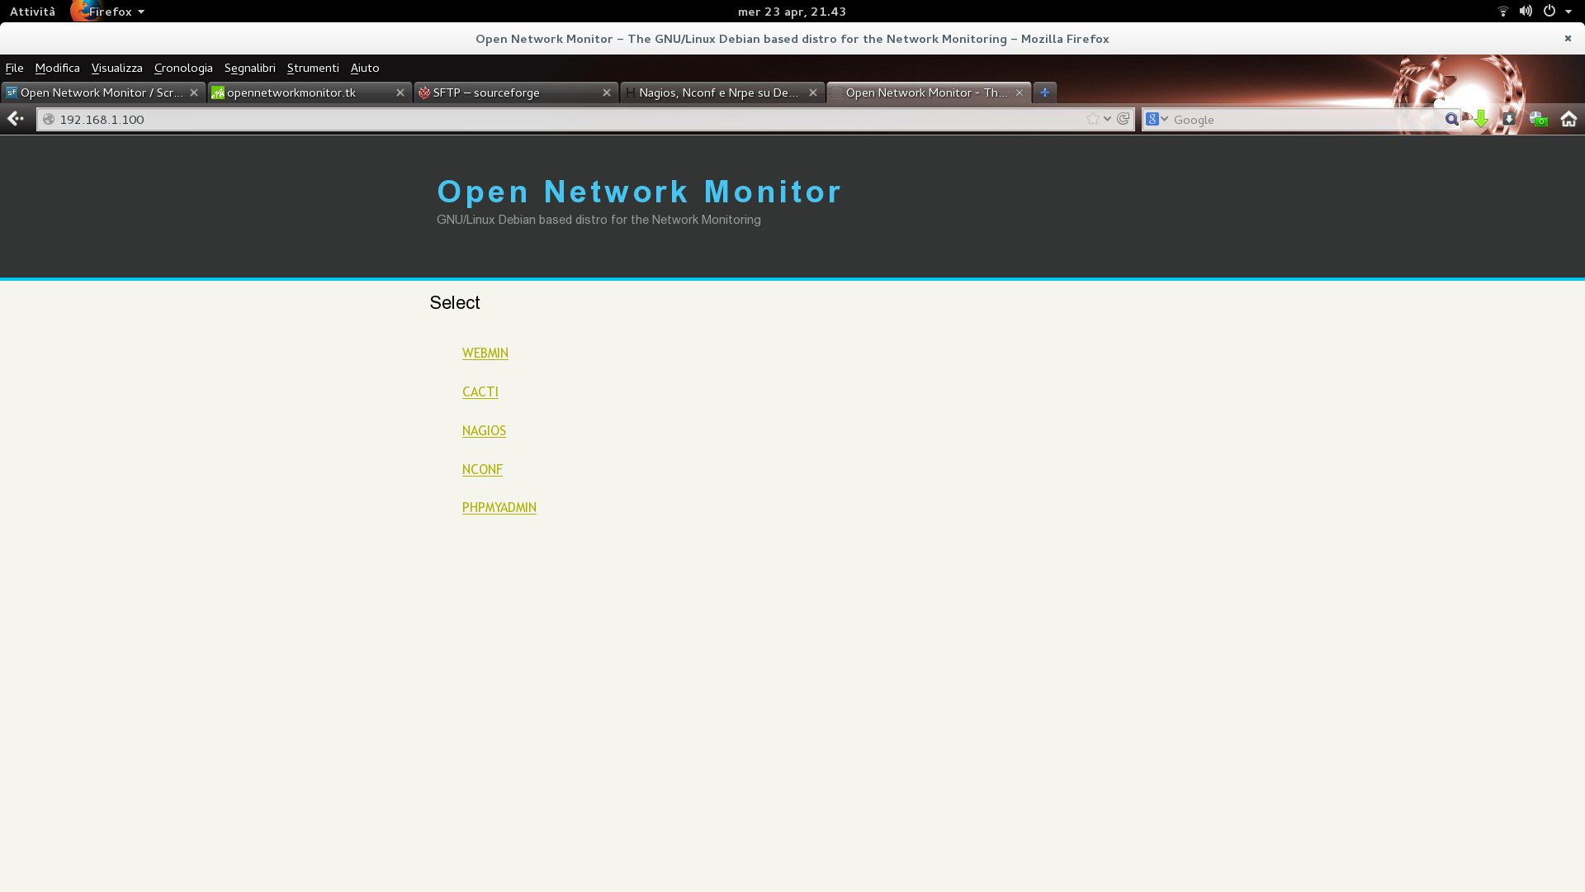Open the Strumenti menu
The height and width of the screenshot is (892, 1585).
tap(312, 68)
